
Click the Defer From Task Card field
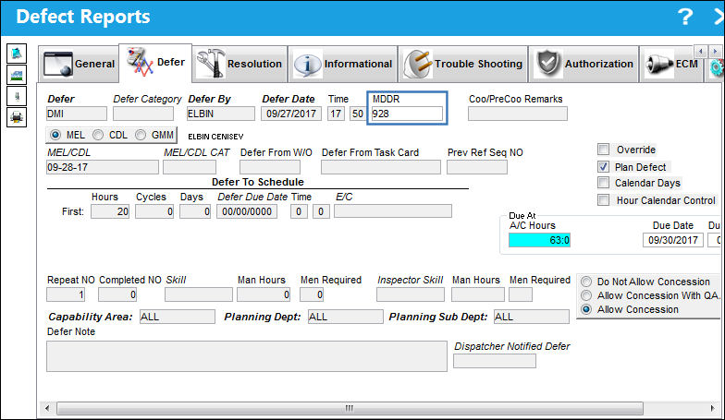click(x=381, y=167)
